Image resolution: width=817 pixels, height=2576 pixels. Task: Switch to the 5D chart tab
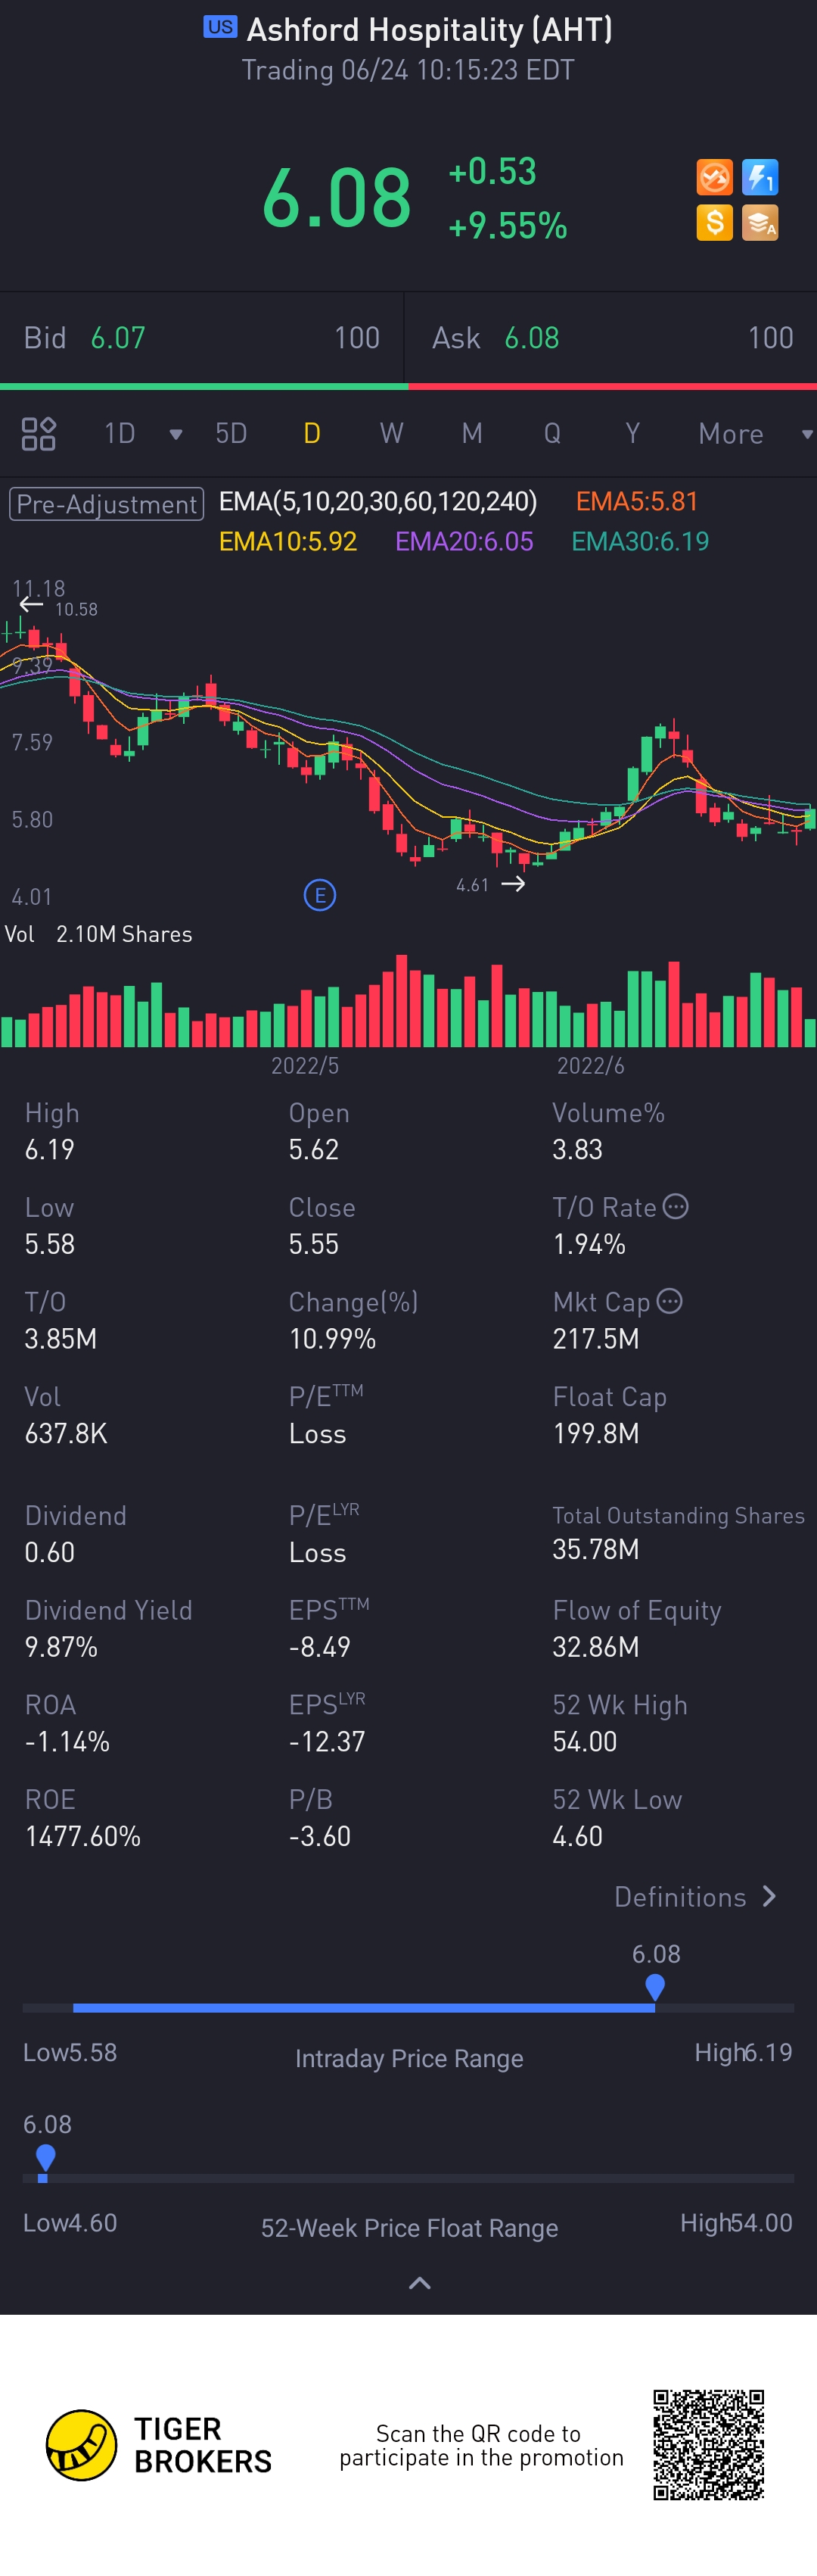231,434
